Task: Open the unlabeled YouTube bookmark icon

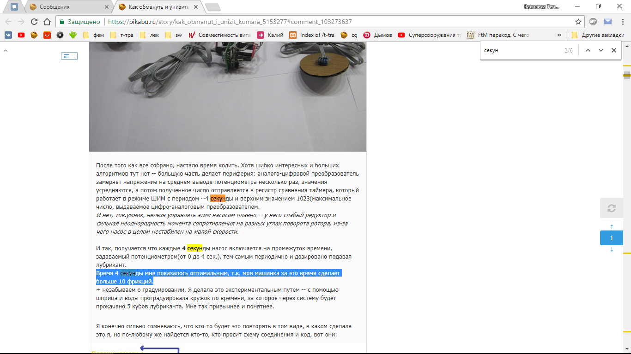Action: pos(21,35)
